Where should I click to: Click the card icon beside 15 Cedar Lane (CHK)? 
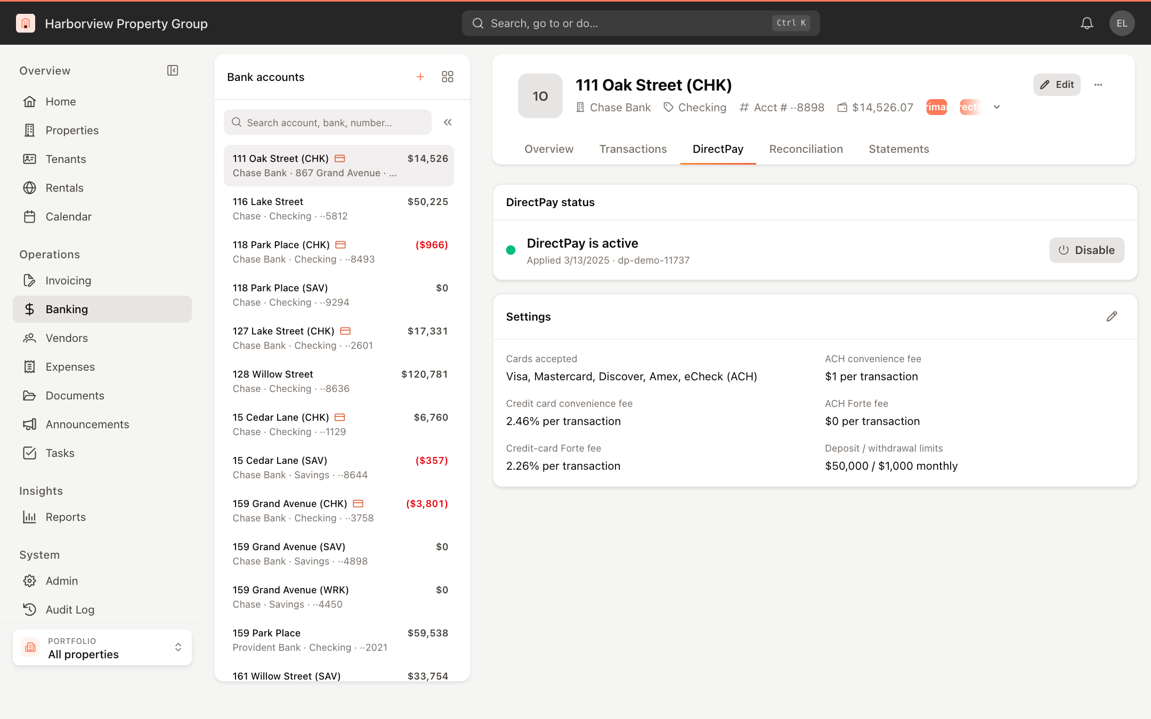[x=340, y=418]
